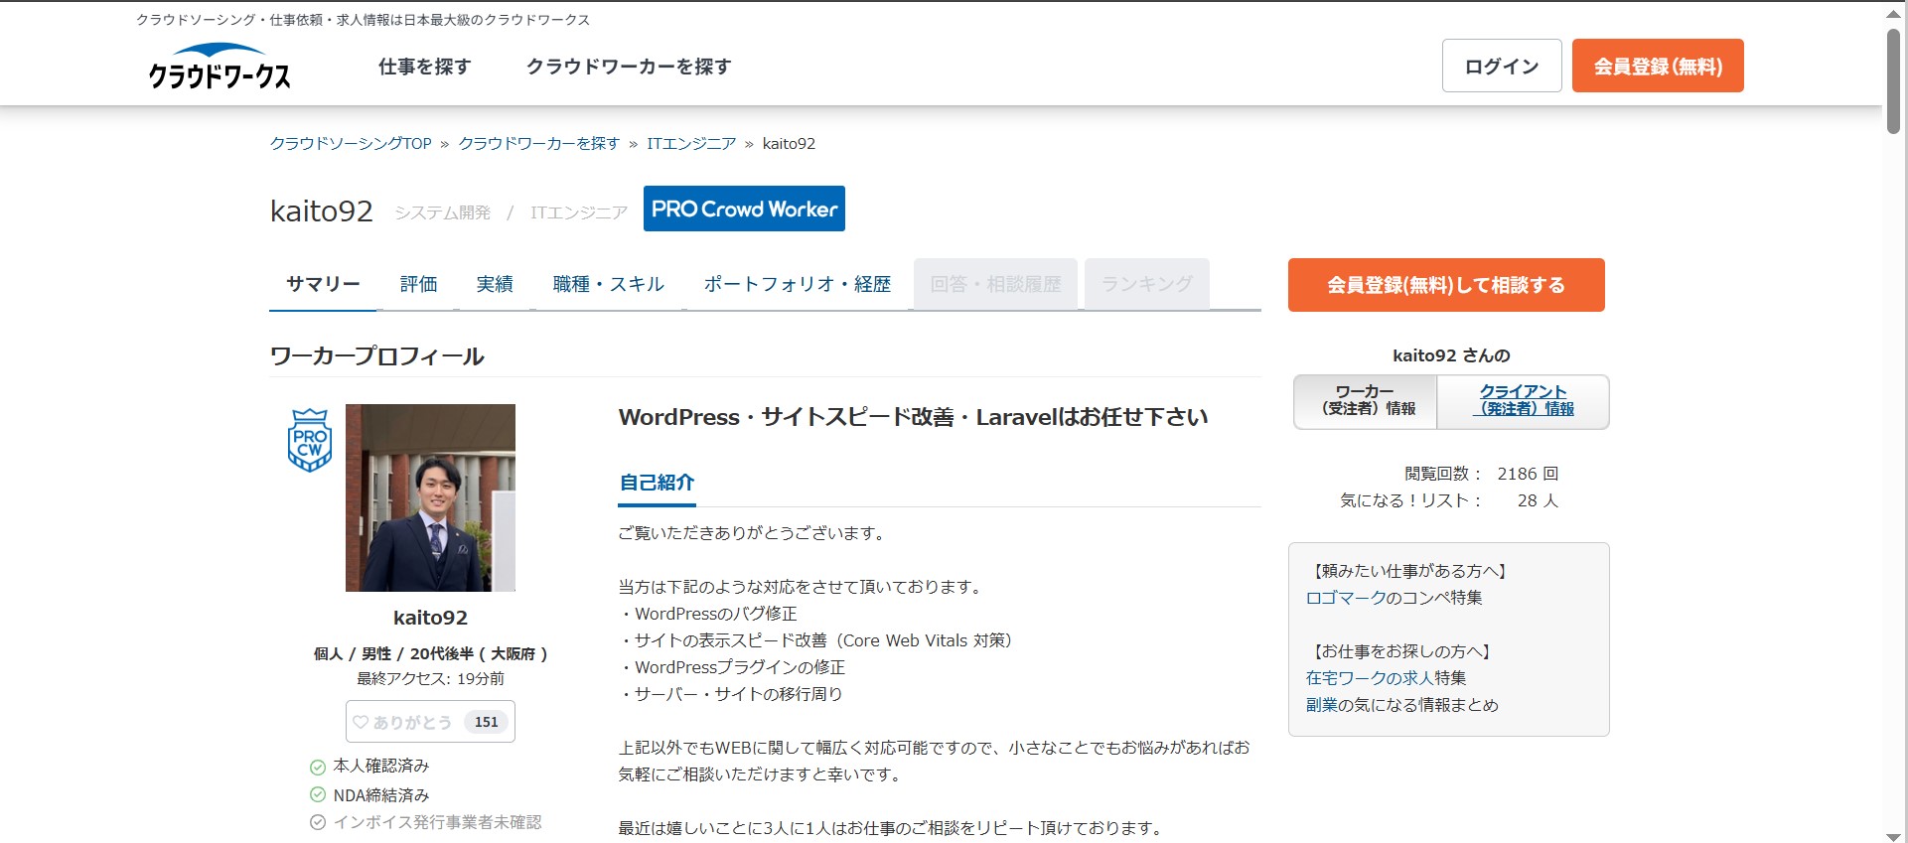Click 閲覧回数 2186 回 value
Image resolution: width=1908 pixels, height=843 pixels.
[x=1528, y=474]
